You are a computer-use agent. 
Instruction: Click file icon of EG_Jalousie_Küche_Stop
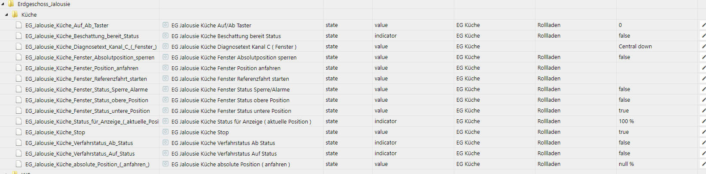click(x=18, y=132)
